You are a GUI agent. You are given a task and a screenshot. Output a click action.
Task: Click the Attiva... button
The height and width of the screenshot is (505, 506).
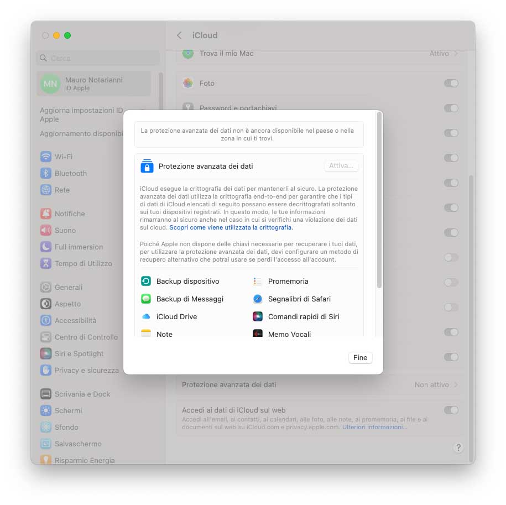[341, 166]
